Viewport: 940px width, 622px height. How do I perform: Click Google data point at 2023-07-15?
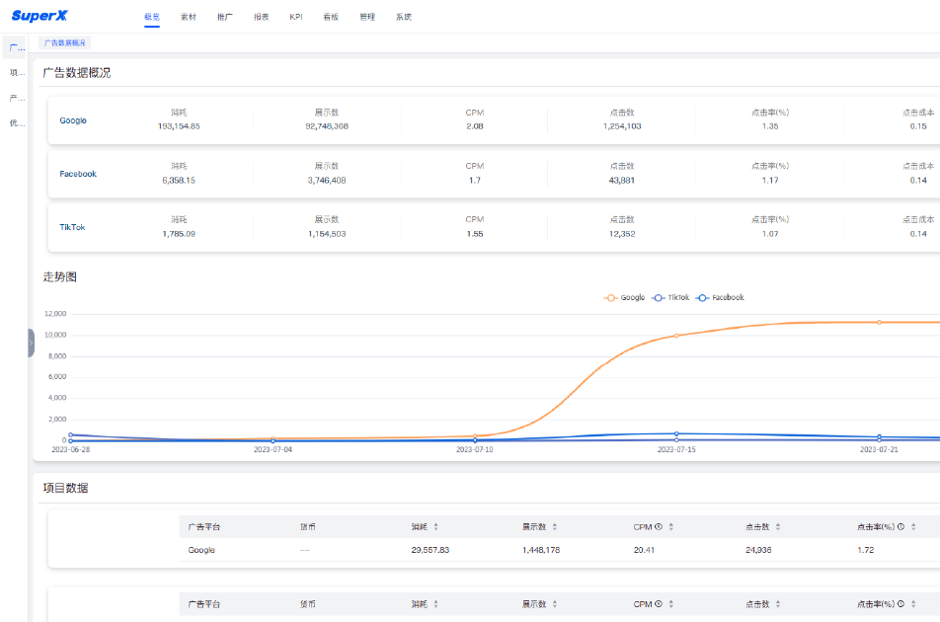676,336
